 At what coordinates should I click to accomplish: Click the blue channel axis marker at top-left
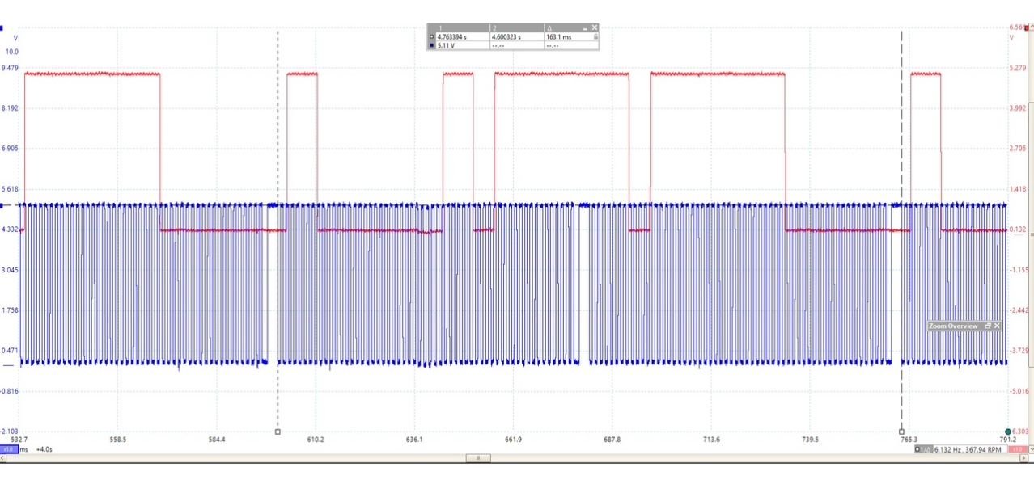click(x=2, y=28)
